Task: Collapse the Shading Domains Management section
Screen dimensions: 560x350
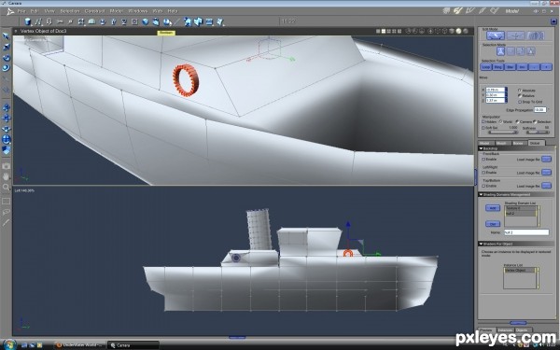Action: click(481, 195)
